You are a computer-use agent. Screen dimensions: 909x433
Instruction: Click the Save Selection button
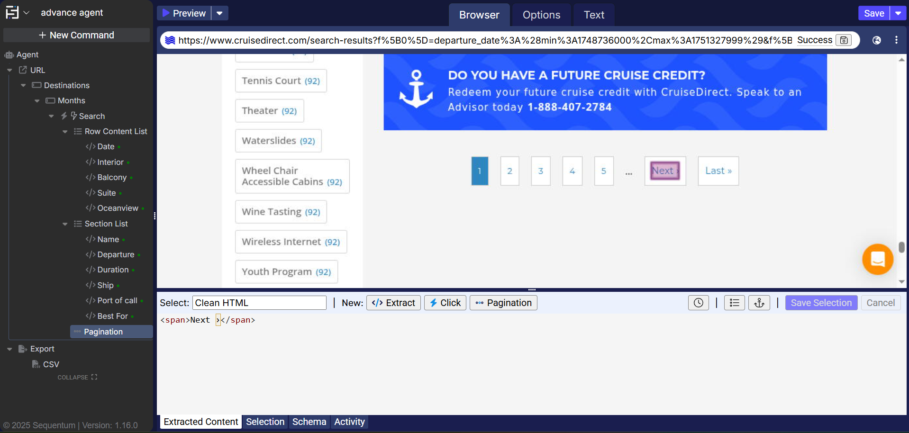tap(821, 303)
